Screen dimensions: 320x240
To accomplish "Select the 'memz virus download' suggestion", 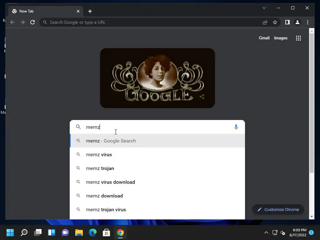I will 157,182.
